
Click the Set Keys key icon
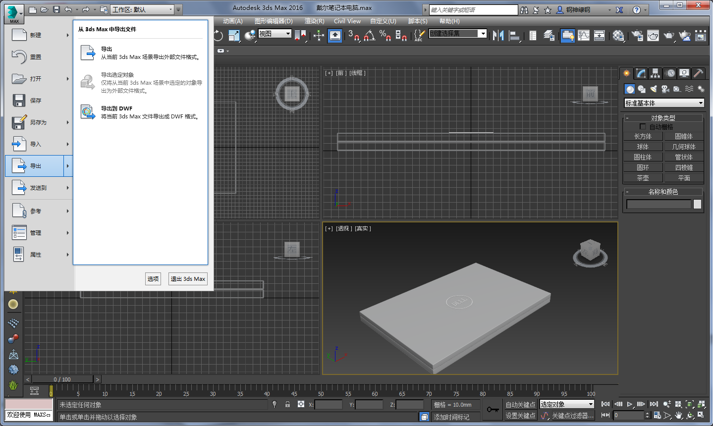point(493,410)
